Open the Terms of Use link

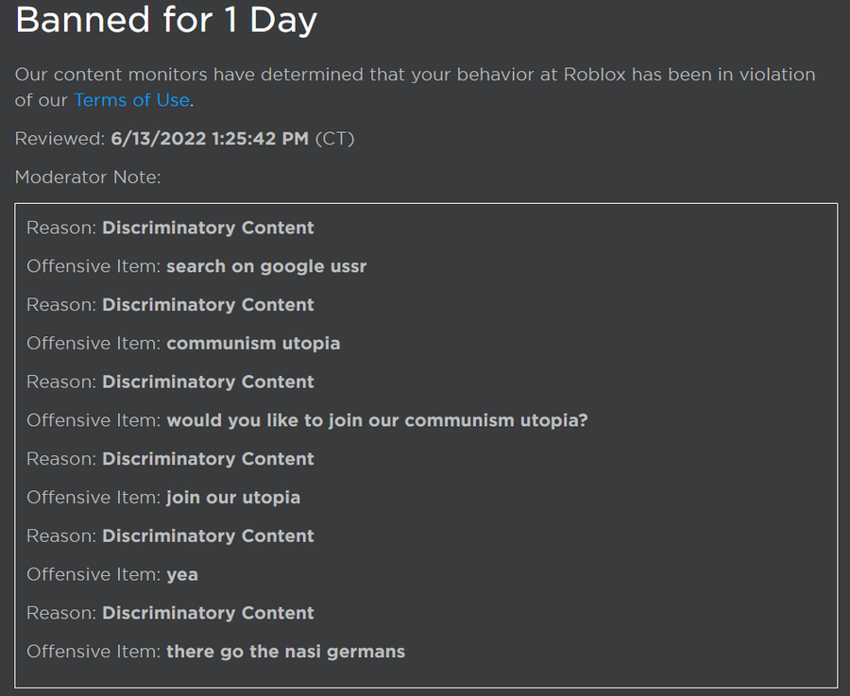(132, 100)
